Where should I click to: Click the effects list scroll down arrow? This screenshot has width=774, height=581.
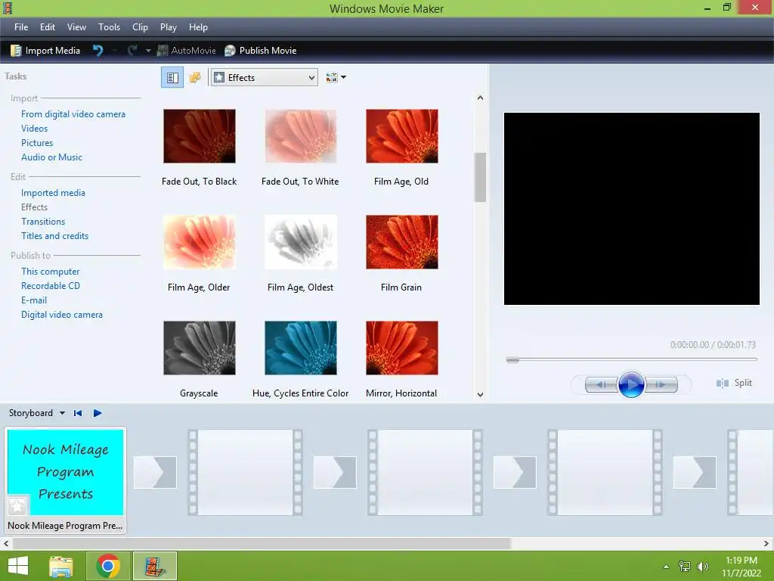point(480,394)
